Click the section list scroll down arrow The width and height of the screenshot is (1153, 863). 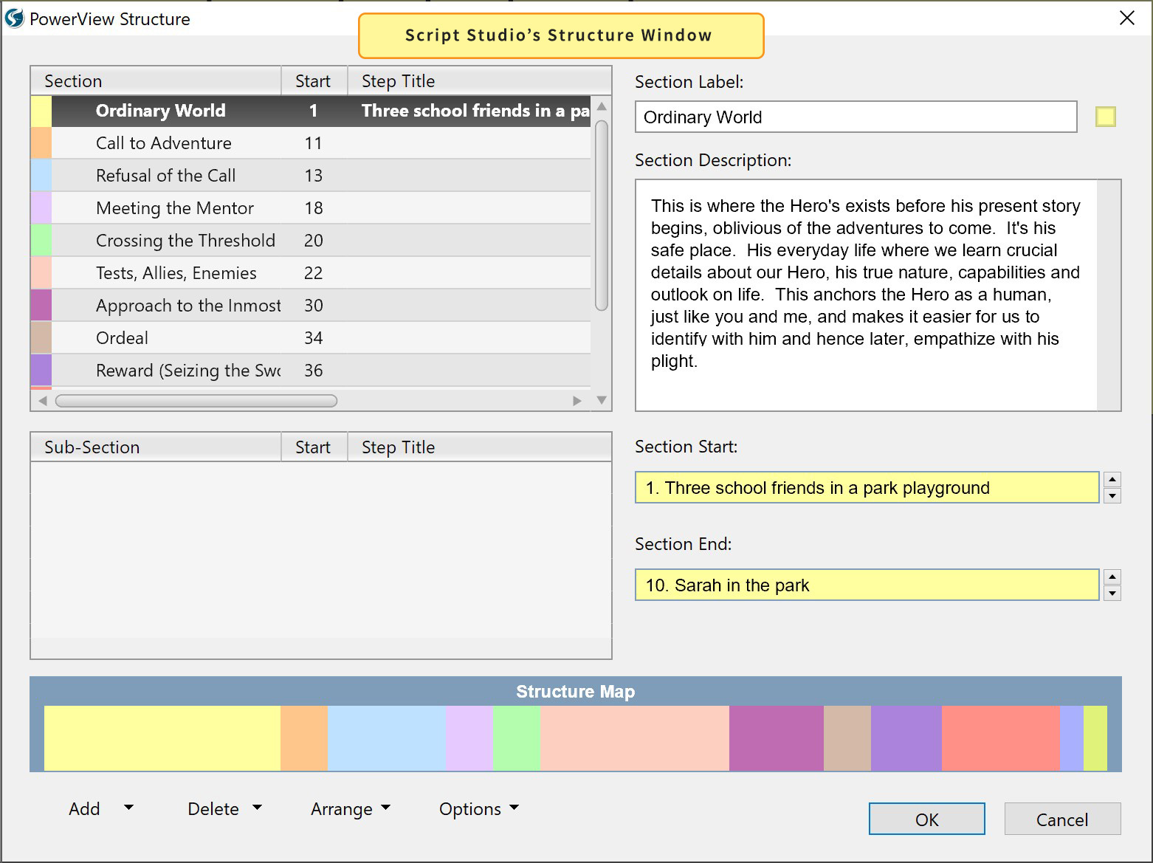tap(602, 400)
